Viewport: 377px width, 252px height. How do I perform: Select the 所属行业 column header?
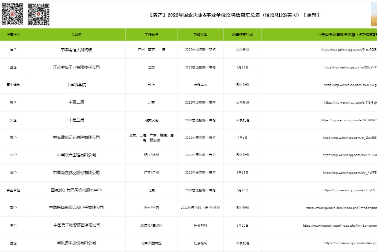click(14, 35)
